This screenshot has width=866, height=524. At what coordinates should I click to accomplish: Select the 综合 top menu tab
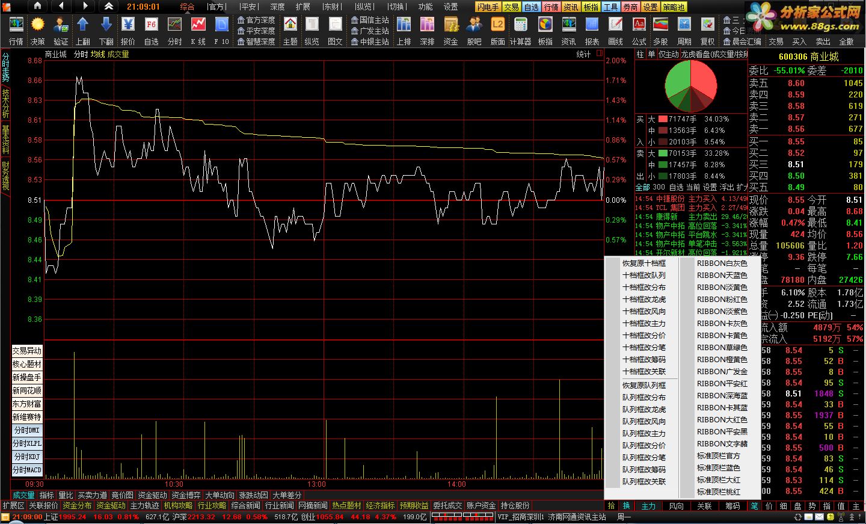[188, 7]
